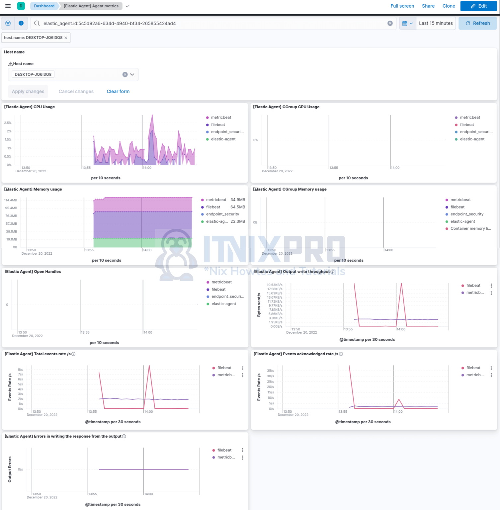500x510 pixels.
Task: Open the main navigation hamburger menu
Action: click(x=8, y=6)
